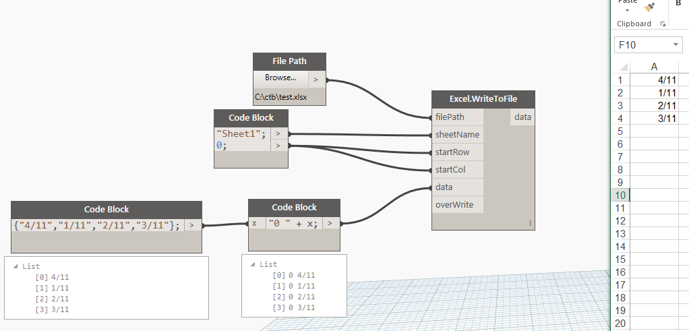This screenshot has width=689, height=331.
Task: Select [0] 4/11 in left preview list
Action: coord(52,277)
